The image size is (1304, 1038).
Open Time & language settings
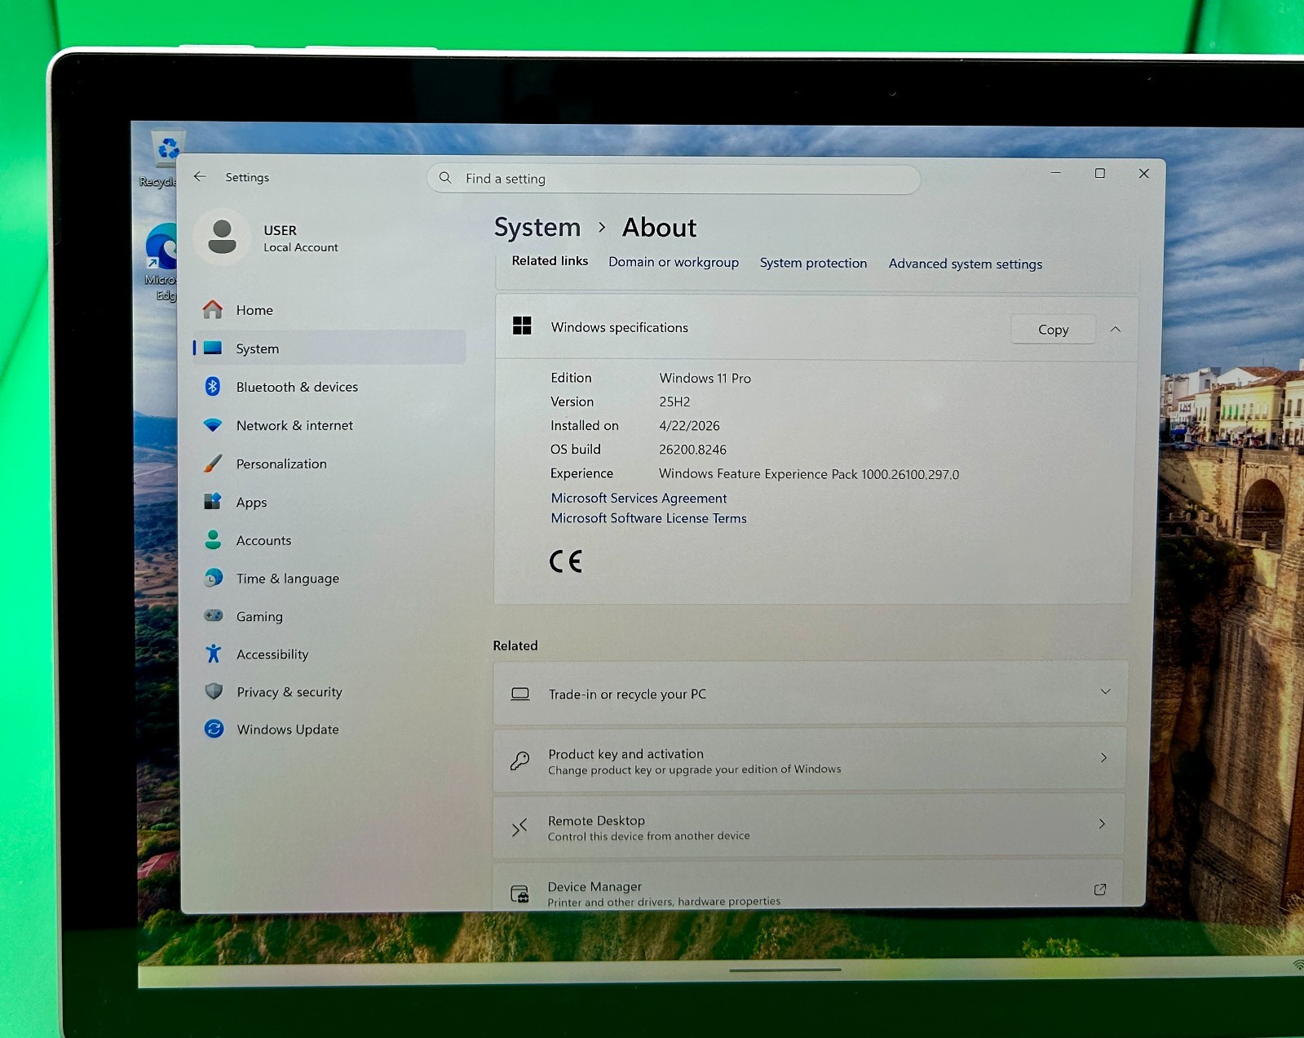329,579
